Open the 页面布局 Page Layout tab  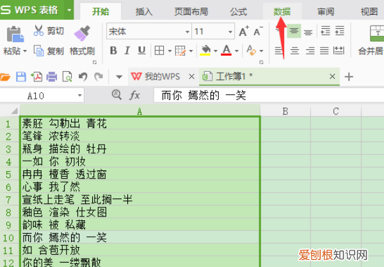point(191,12)
